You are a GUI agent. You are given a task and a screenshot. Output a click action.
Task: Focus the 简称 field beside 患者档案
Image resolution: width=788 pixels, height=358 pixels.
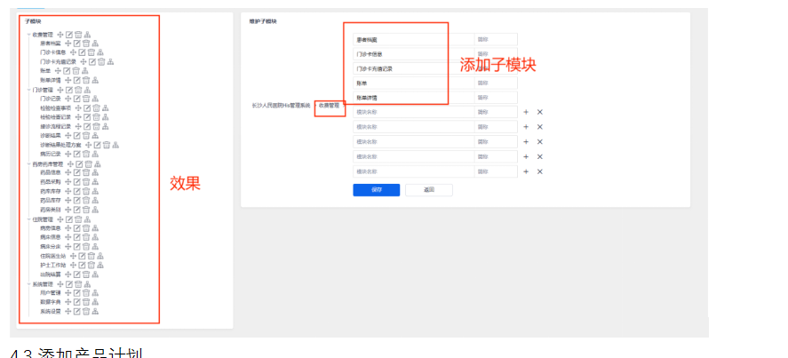(496, 39)
